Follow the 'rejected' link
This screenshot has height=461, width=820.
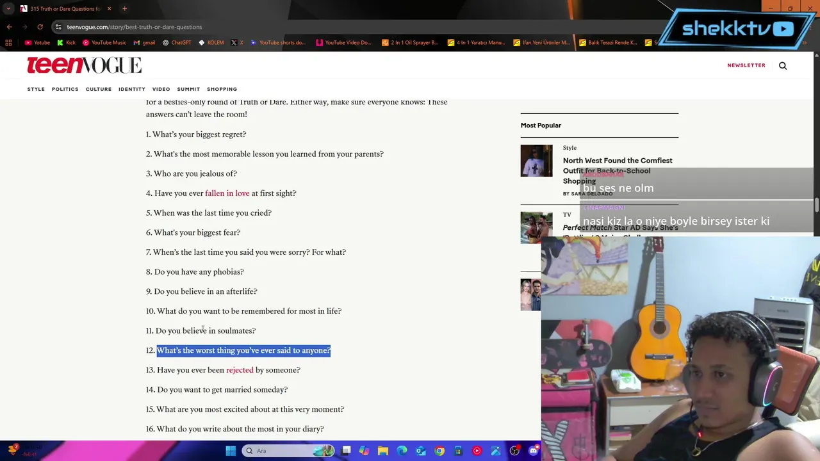240,370
